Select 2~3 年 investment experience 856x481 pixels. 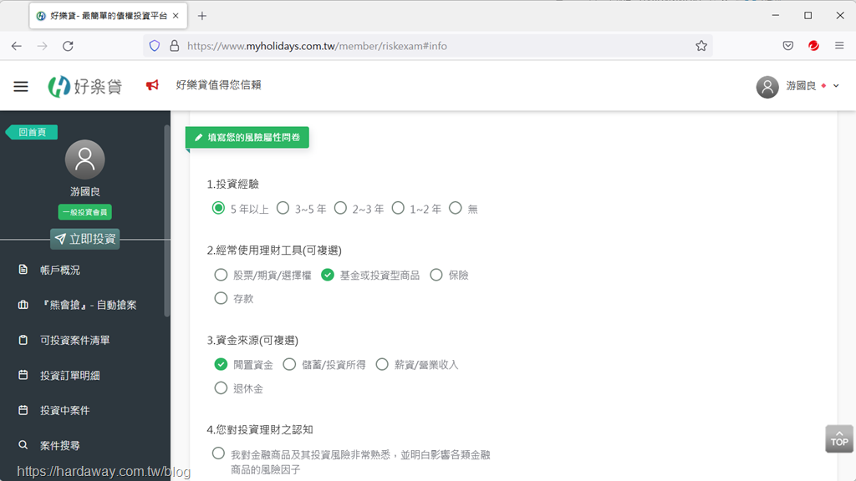(x=341, y=208)
